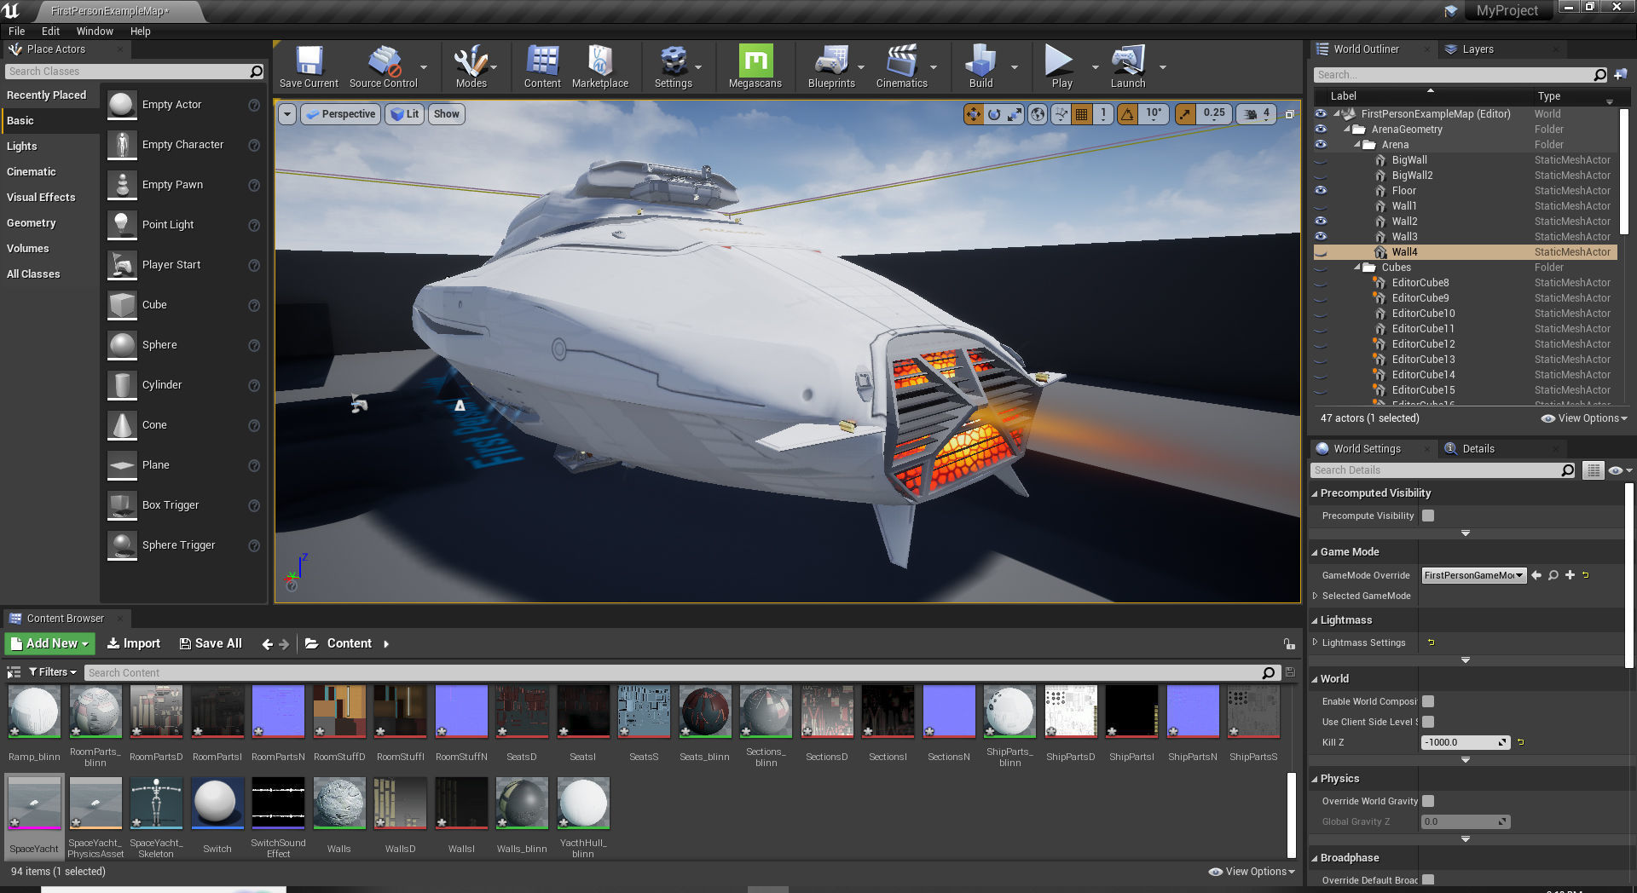Open editor Settings icon in toolbar
Screen dimensions: 1637x893
[673, 66]
